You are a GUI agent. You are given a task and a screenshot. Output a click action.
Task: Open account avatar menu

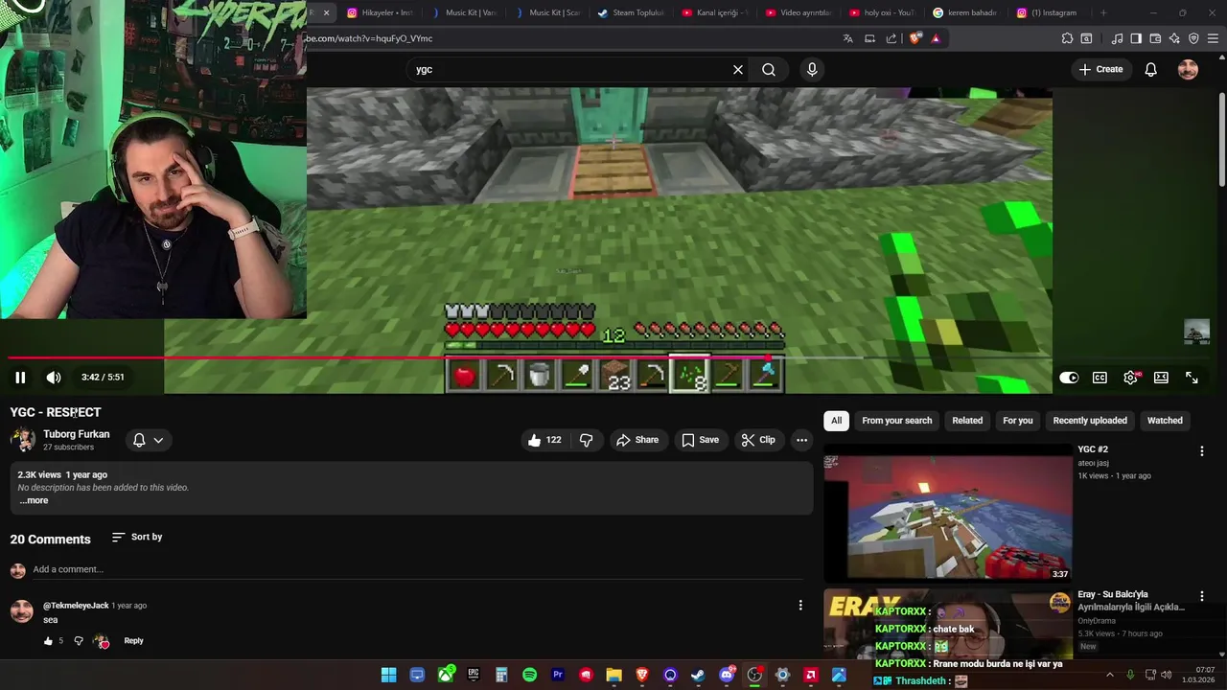[x=1188, y=69]
